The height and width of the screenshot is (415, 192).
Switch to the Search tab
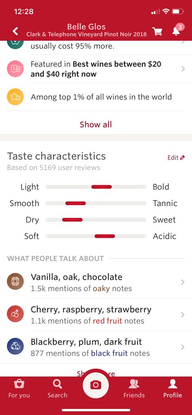point(57,389)
